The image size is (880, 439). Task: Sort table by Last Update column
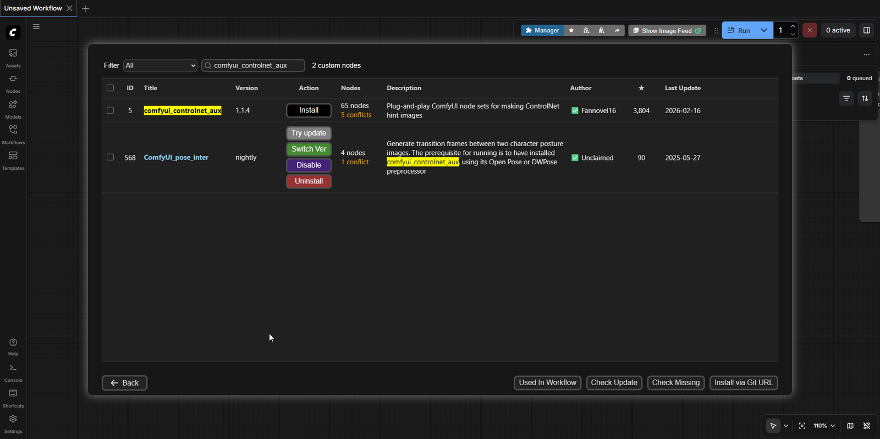pyautogui.click(x=683, y=88)
